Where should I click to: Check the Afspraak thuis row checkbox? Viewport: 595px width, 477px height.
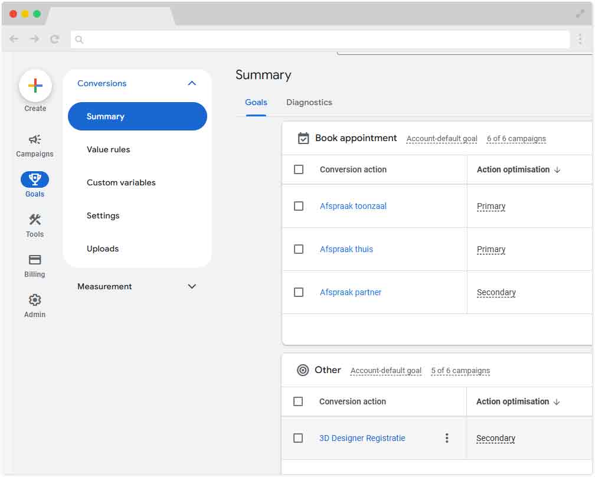point(299,249)
